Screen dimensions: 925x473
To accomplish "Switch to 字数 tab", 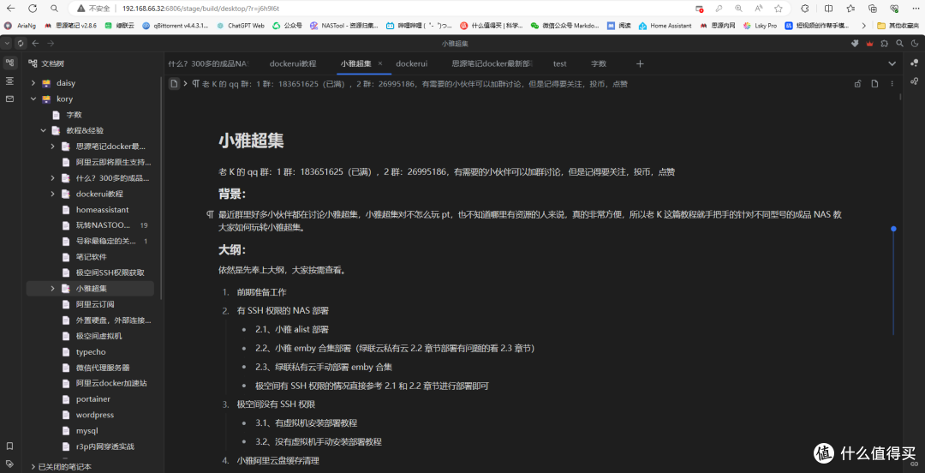I will 599,63.
